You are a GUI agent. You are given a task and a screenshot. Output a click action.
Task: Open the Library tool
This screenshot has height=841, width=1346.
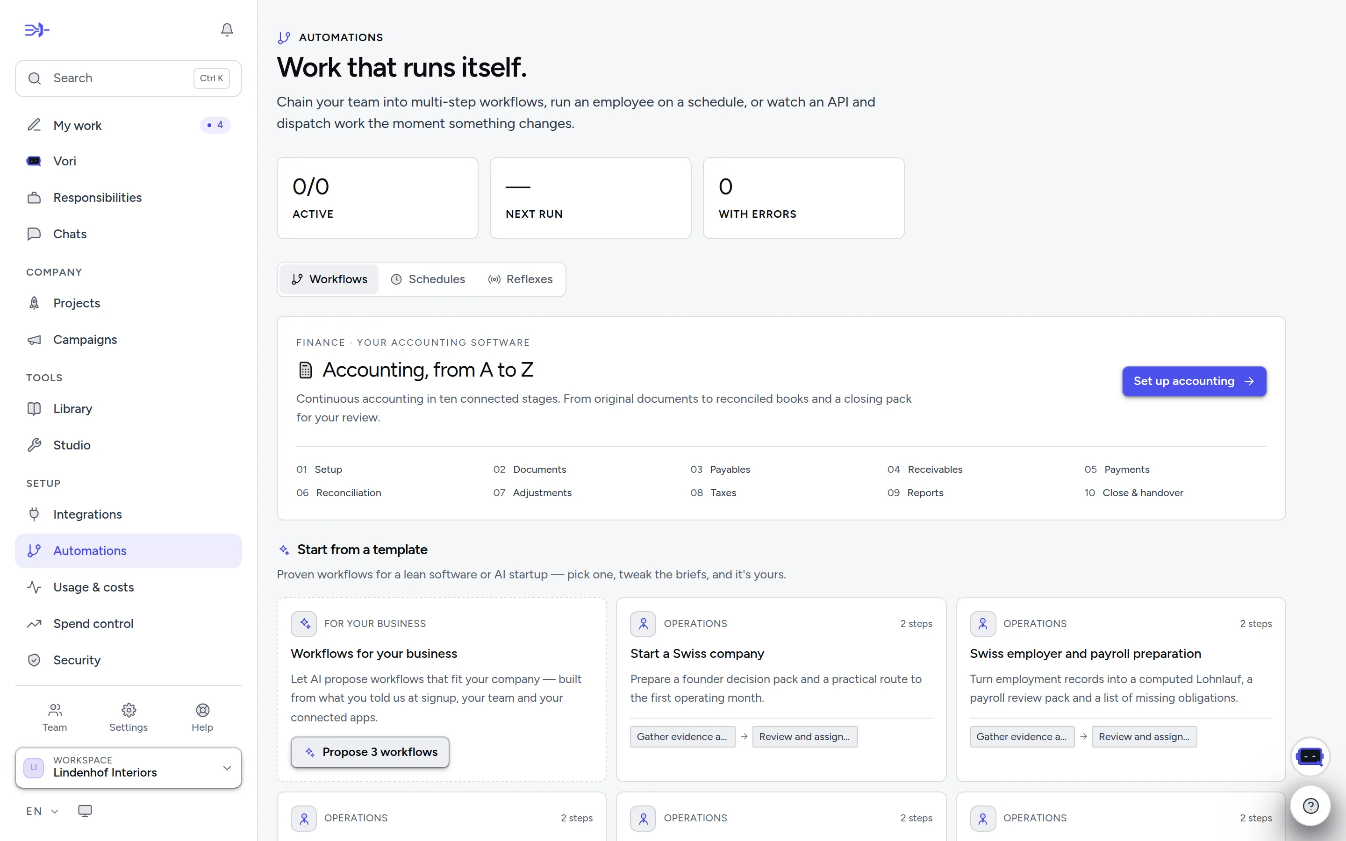129,409
